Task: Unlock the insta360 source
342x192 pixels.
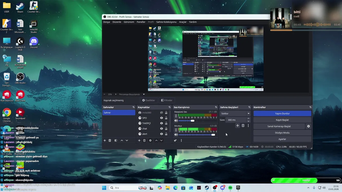Action: click(x=166, y=113)
